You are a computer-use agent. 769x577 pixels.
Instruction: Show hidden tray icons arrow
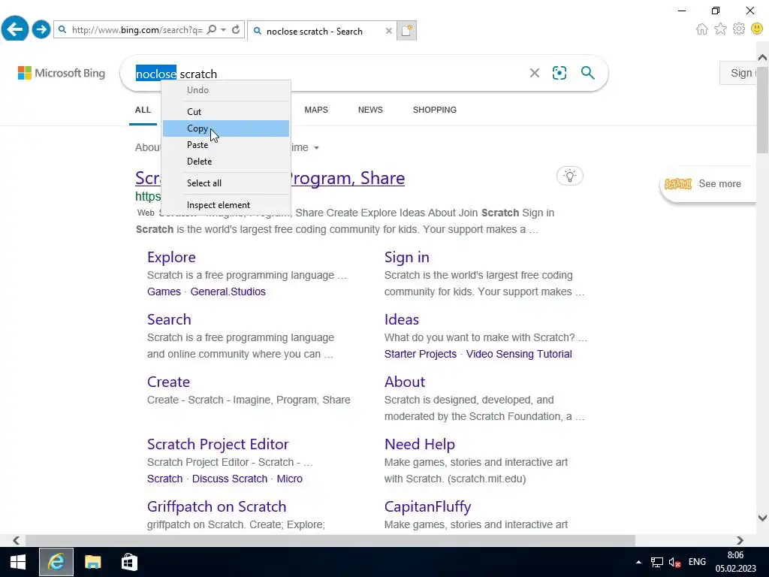[638, 562]
